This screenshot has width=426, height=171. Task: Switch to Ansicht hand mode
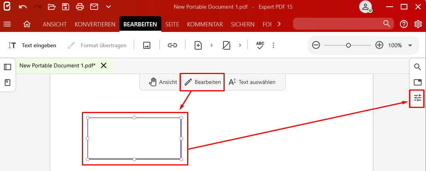click(x=163, y=82)
